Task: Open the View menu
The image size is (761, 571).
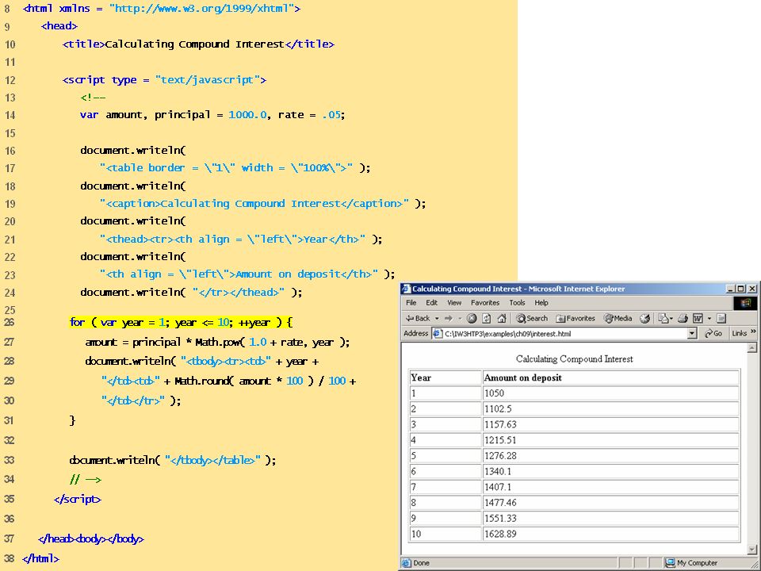Action: pyautogui.click(x=454, y=302)
